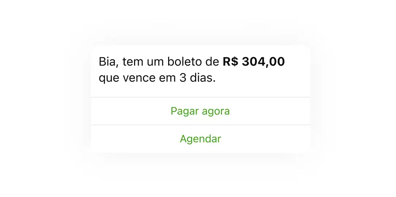The width and height of the screenshot is (396, 197).
Task: Tap the Pagar agora button
Action: click(x=200, y=111)
